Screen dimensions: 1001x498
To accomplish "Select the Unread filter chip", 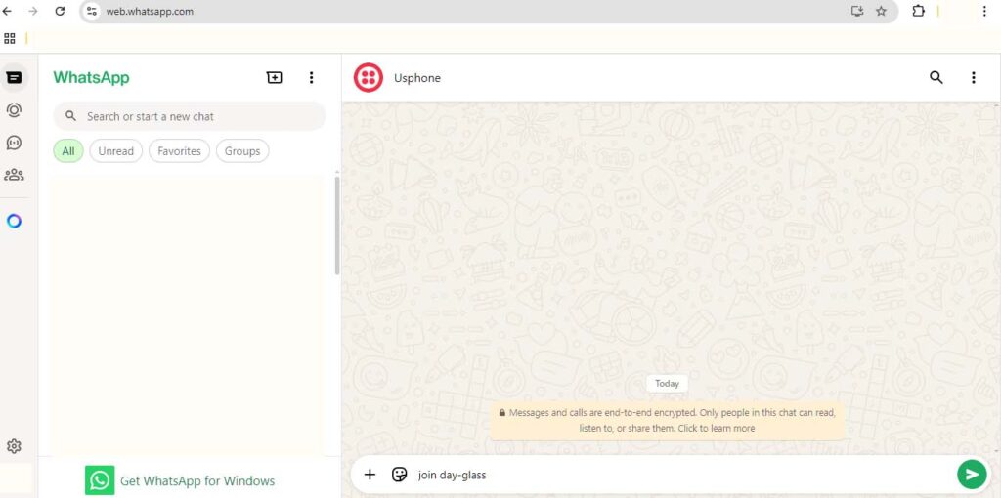I will (115, 151).
